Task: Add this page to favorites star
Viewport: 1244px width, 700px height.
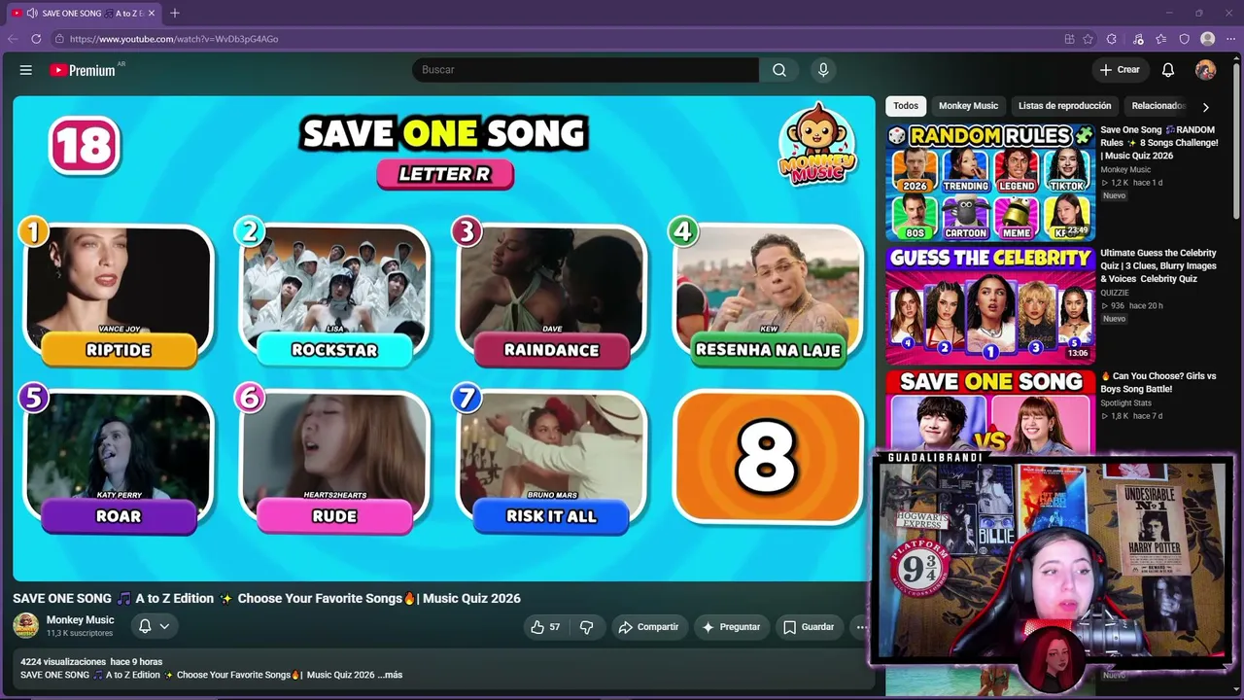Action: click(x=1088, y=39)
